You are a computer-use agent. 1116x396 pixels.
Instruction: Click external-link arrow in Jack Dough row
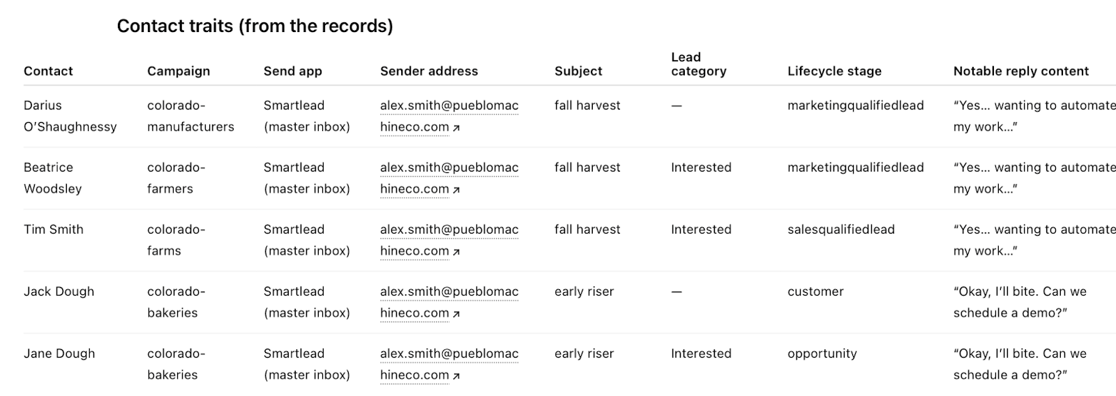456,314
